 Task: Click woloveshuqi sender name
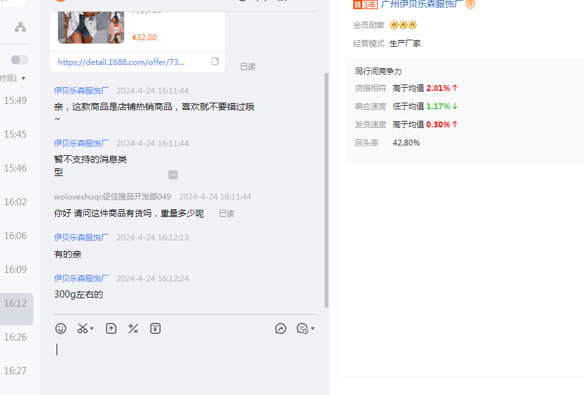click(113, 197)
